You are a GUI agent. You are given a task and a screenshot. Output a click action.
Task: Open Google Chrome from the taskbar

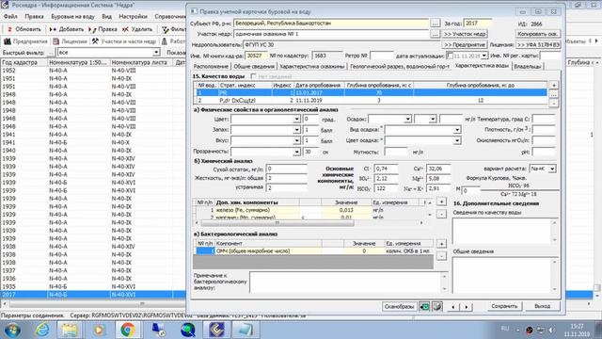tap(128, 330)
